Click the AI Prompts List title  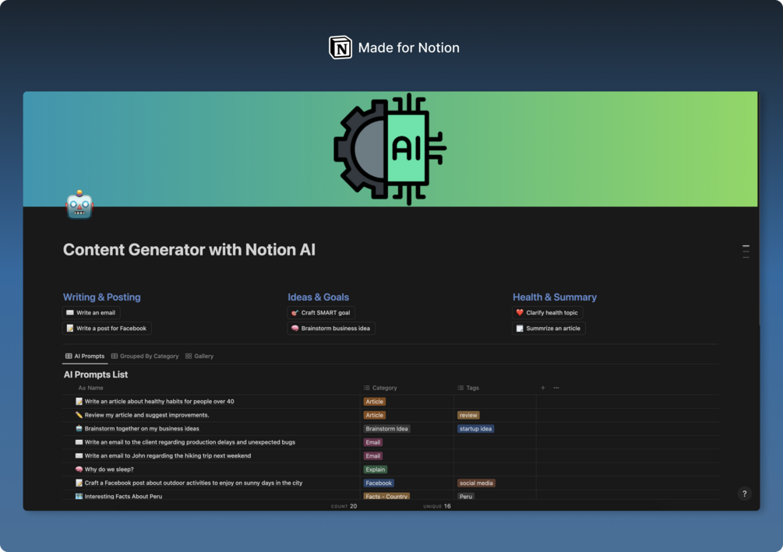(96, 374)
